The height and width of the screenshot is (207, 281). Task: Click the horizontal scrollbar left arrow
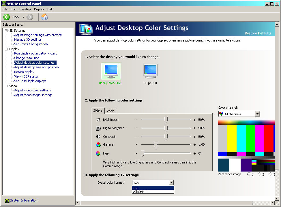[78, 203]
